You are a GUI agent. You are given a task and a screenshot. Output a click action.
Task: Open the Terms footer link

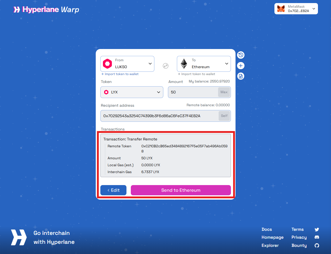tap(297, 229)
